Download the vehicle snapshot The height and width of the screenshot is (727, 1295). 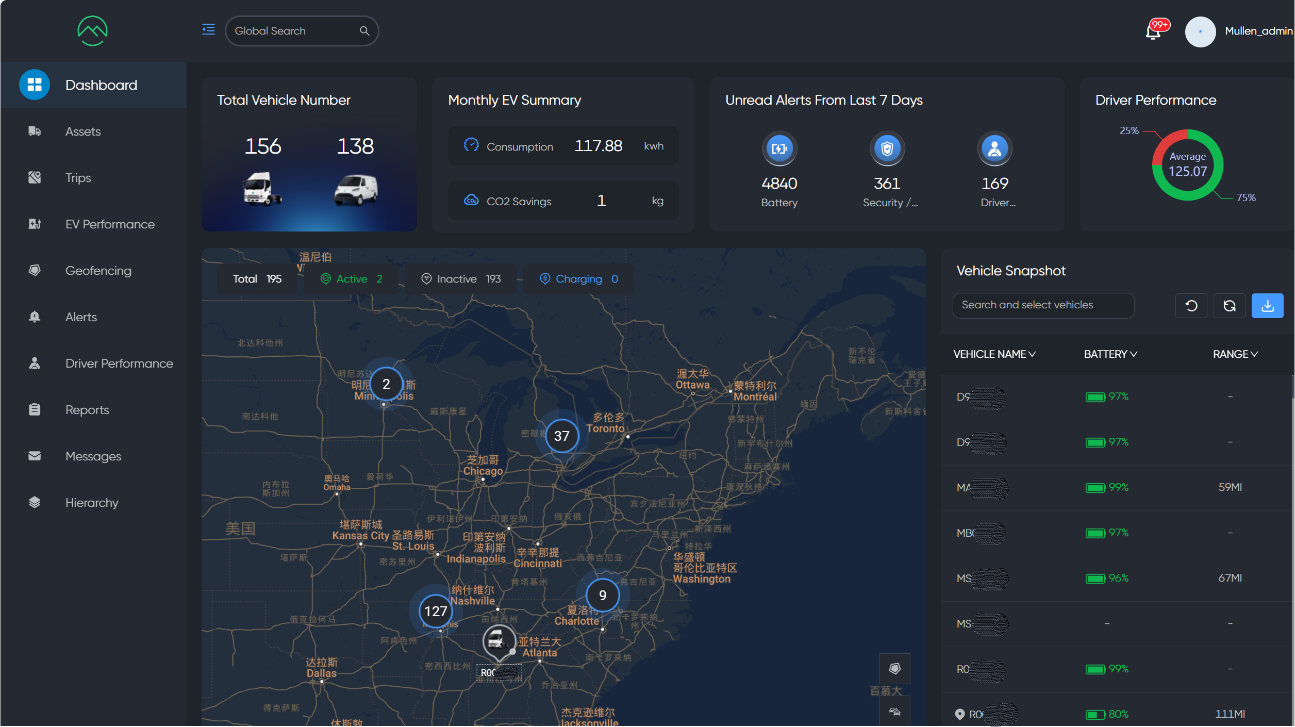(x=1267, y=306)
